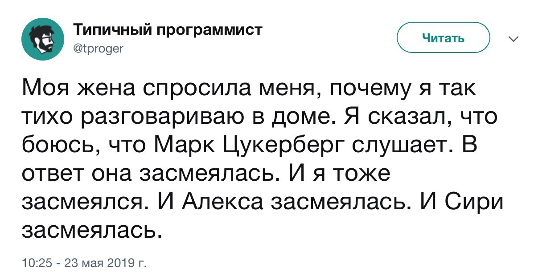
Task: Click the word засмеялся in the tweet
Action: coord(86,203)
